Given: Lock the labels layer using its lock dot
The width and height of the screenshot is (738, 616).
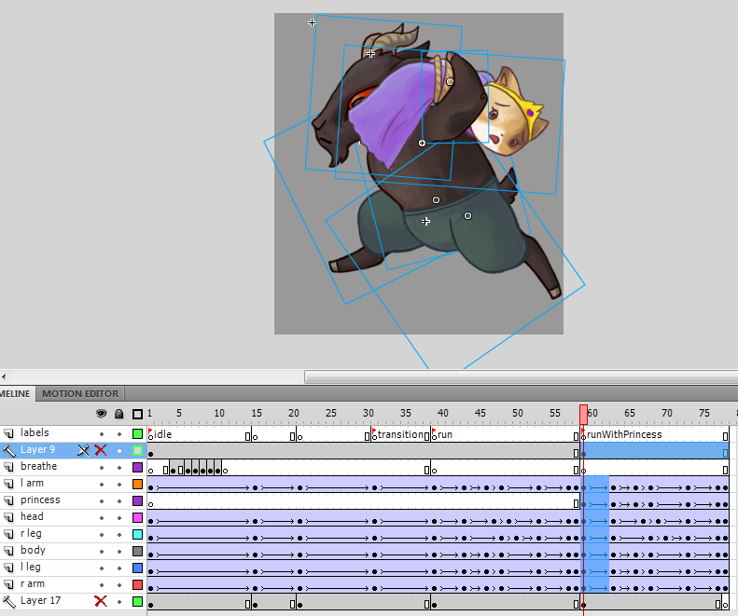Looking at the screenshot, I should click(x=119, y=434).
